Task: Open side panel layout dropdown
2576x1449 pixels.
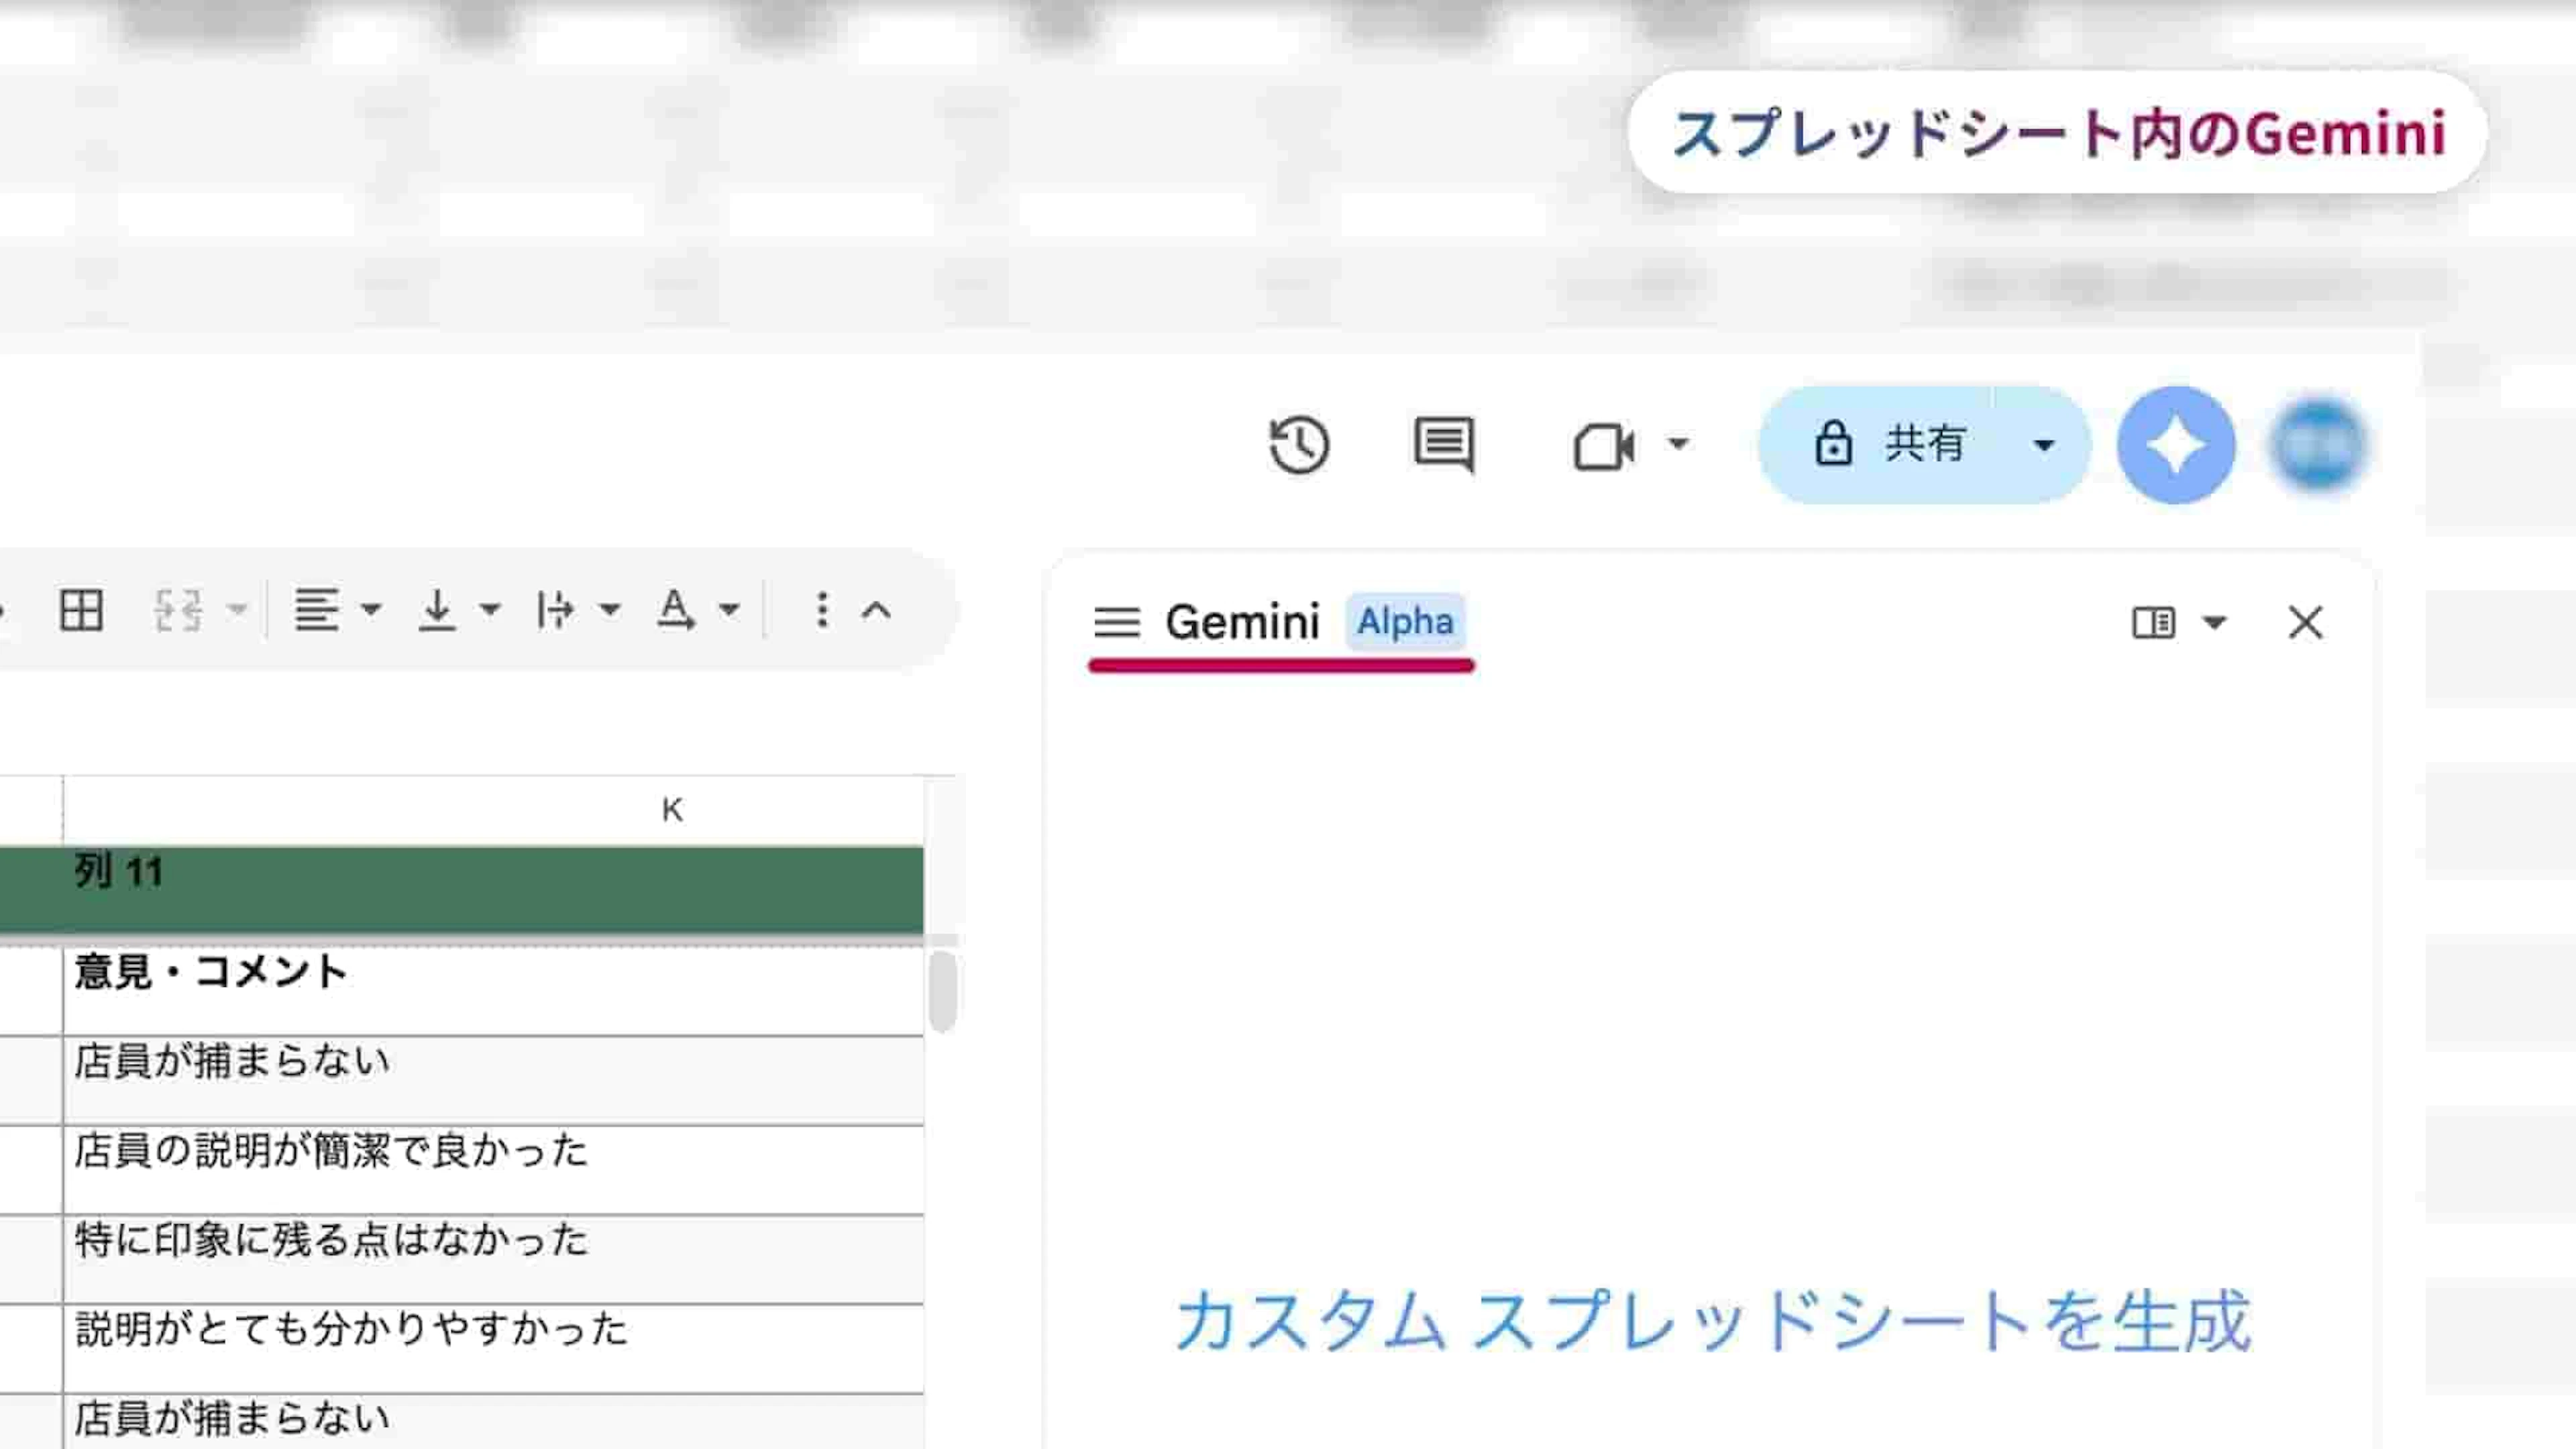Action: click(x=2214, y=622)
